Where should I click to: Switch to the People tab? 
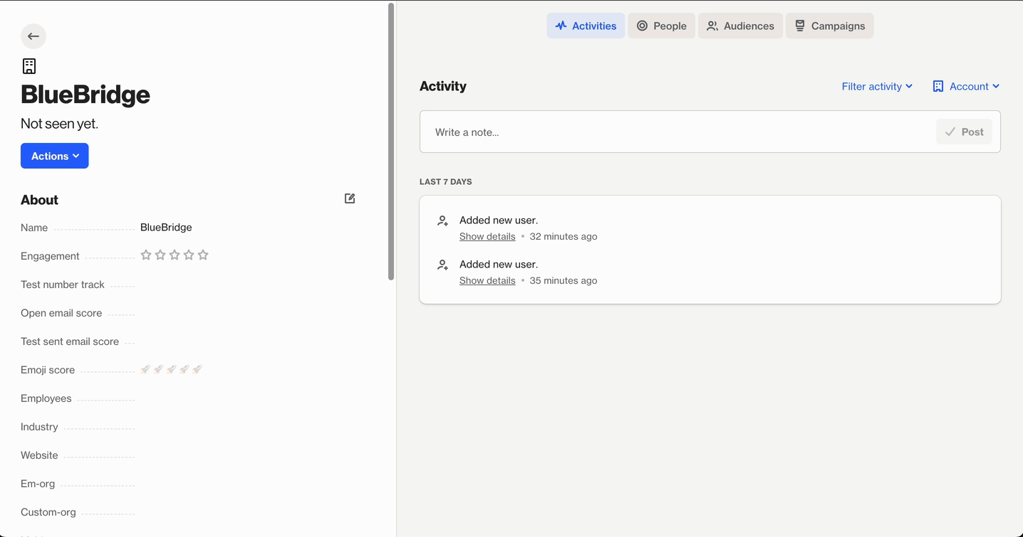pos(661,26)
